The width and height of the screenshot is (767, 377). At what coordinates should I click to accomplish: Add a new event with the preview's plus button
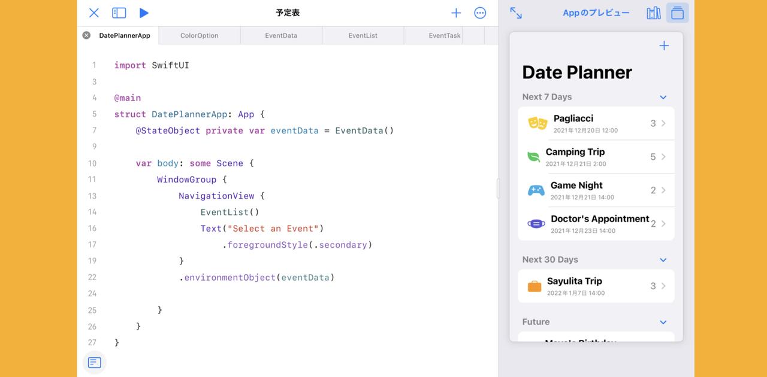[x=663, y=45]
